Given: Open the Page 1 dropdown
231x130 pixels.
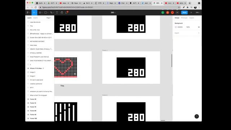Looking at the screenshot, I should click(x=49, y=18).
